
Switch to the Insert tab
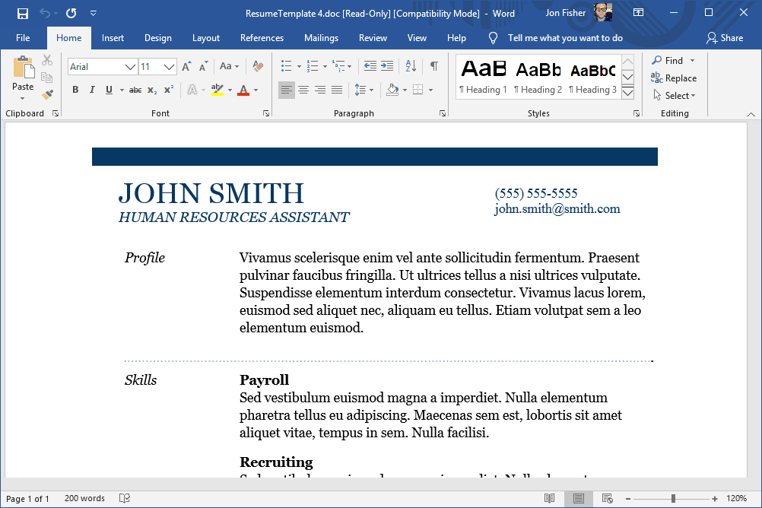pyautogui.click(x=113, y=38)
